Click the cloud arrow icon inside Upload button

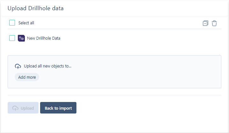click(x=15, y=108)
